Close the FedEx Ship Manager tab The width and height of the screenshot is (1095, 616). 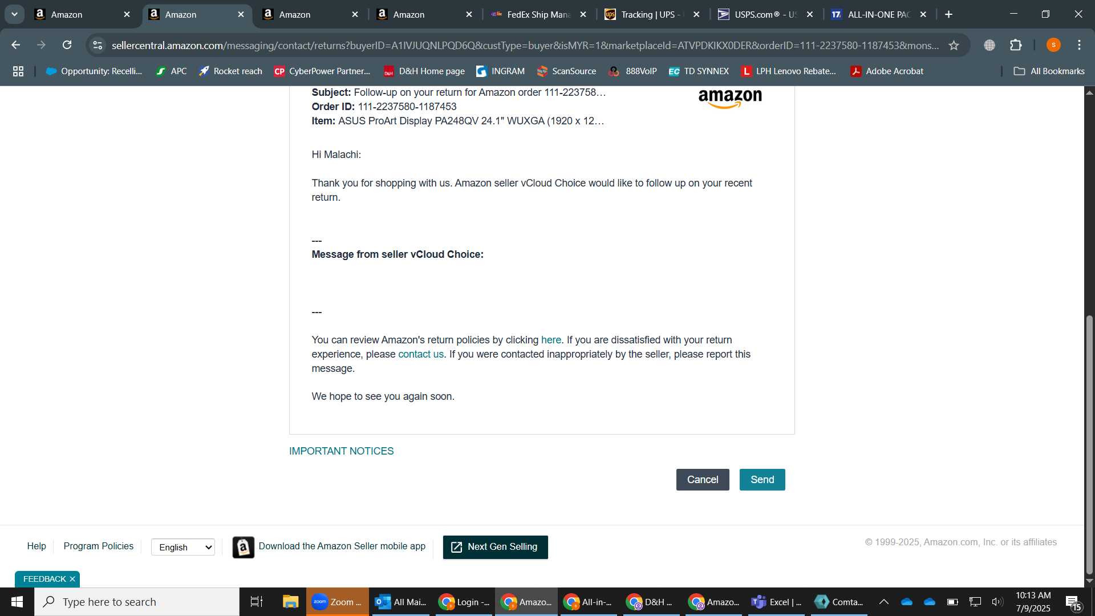point(583,14)
